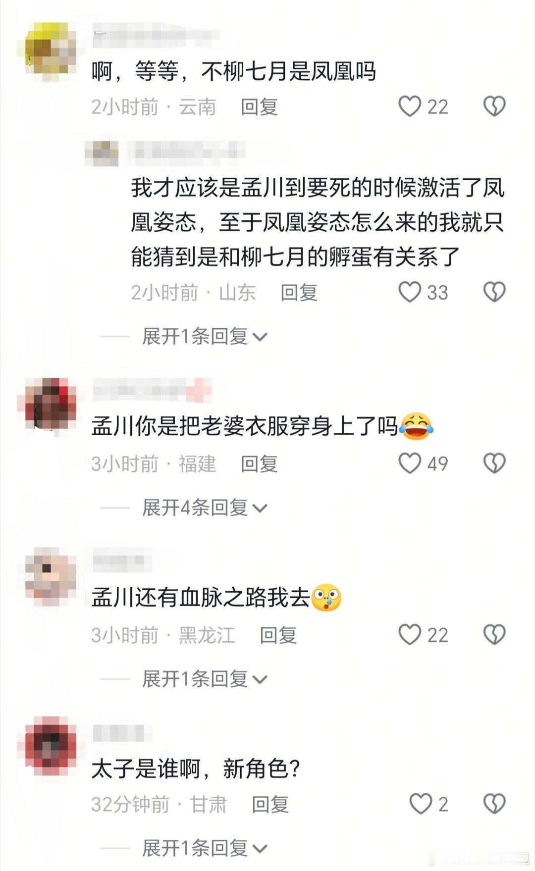This screenshot has width=535, height=871.
Task: Like the Shandong reply with 33 likes
Action: coord(410,292)
